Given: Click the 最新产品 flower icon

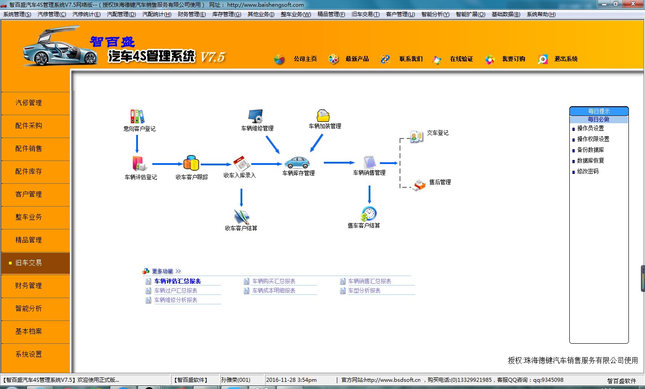Looking at the screenshot, I should point(333,59).
